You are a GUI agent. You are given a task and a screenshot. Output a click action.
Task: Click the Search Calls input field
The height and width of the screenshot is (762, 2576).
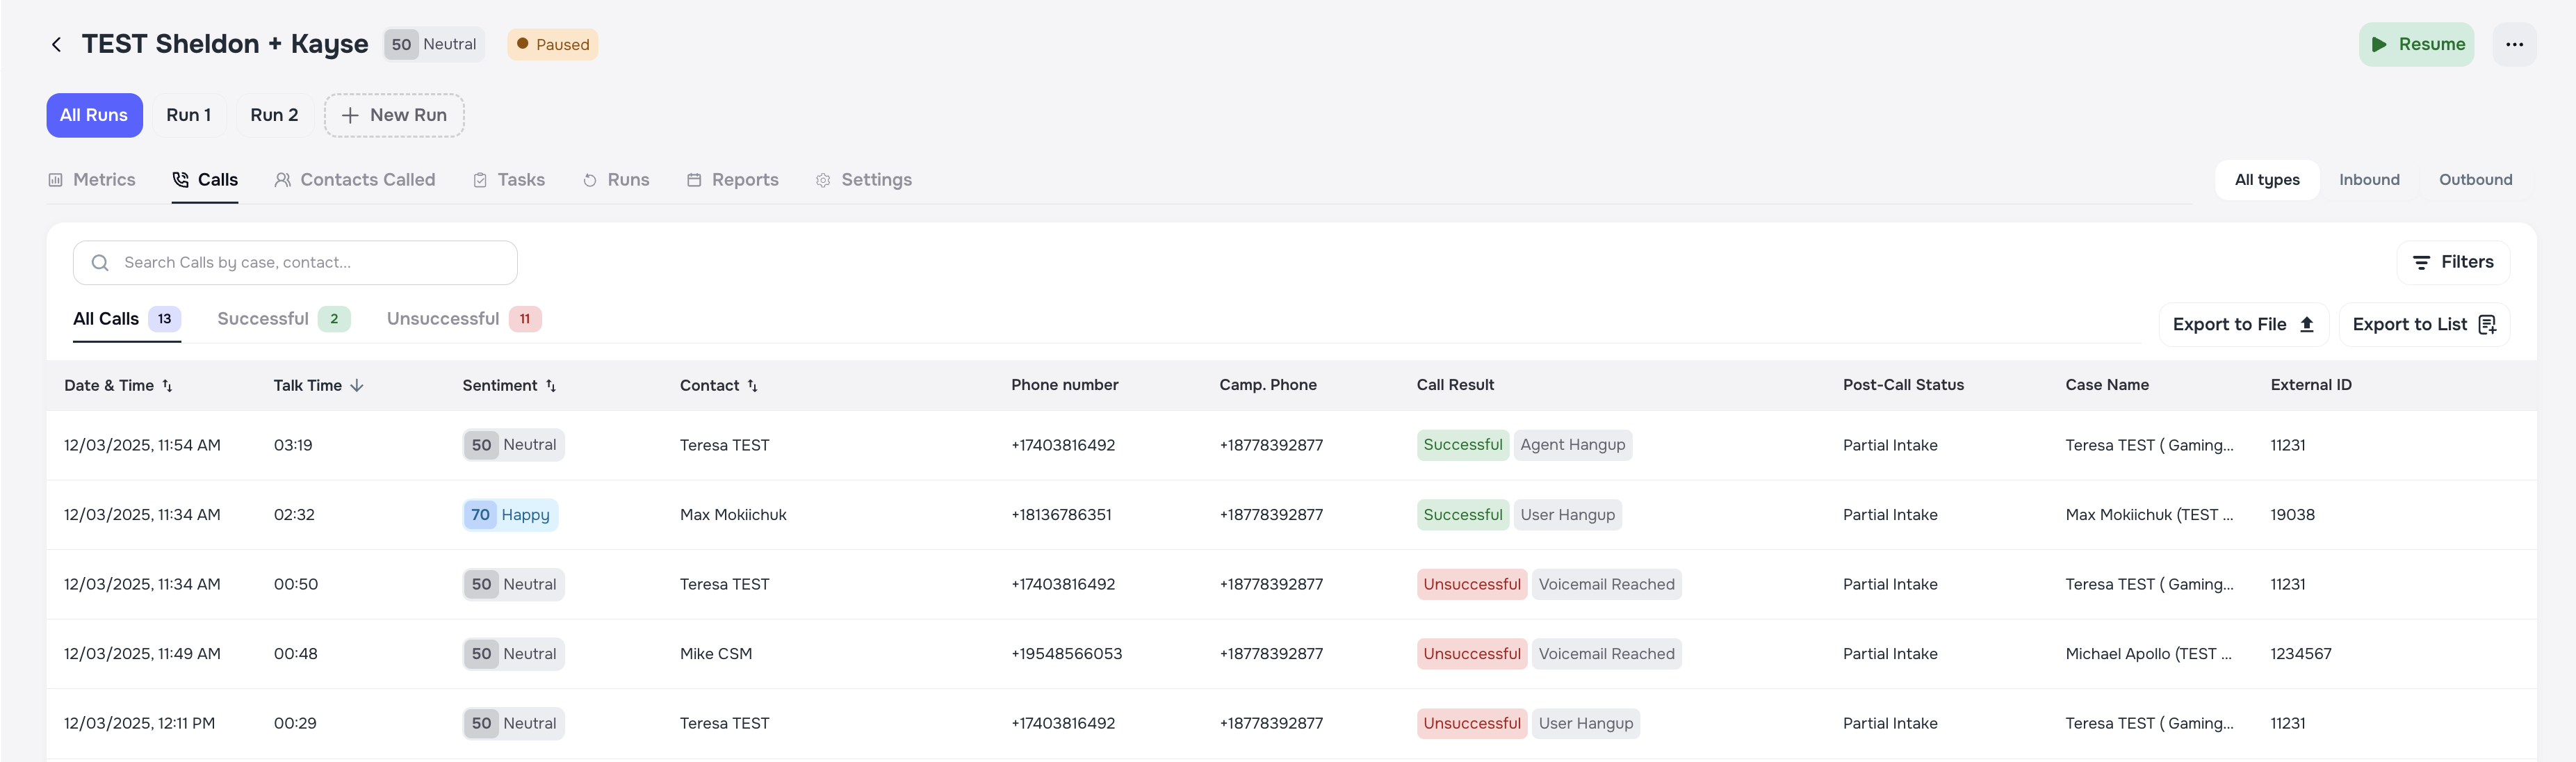pyautogui.click(x=295, y=262)
